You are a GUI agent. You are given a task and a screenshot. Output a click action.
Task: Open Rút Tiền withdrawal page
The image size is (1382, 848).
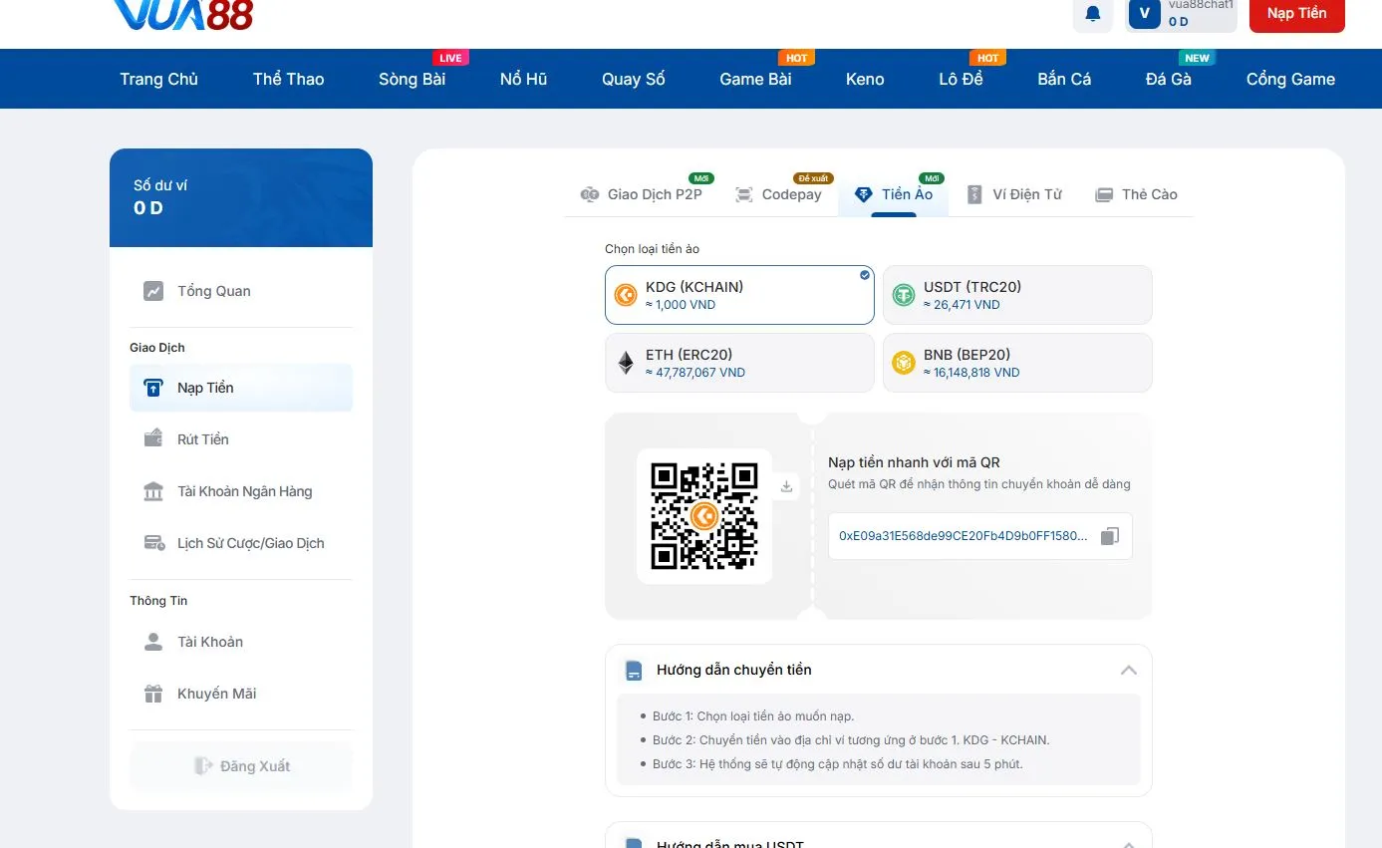pos(202,439)
